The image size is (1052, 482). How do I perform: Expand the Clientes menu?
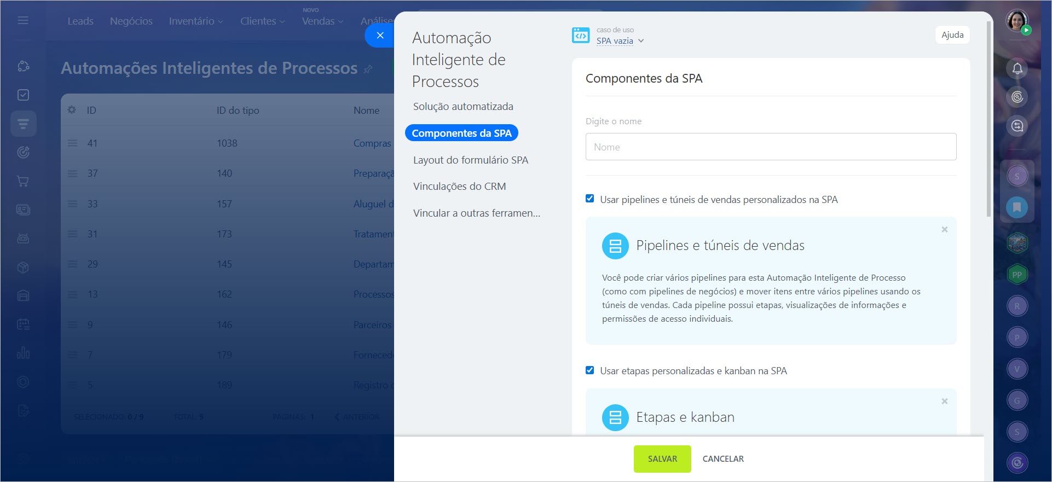pos(262,21)
